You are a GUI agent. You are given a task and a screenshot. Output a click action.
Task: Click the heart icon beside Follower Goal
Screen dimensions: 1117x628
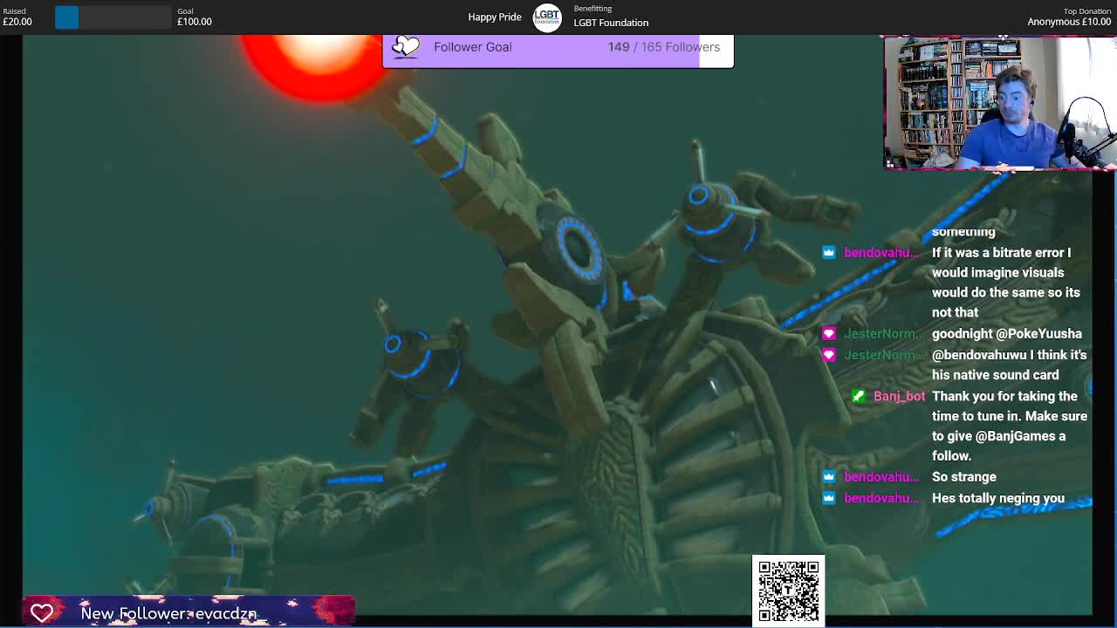click(x=406, y=47)
